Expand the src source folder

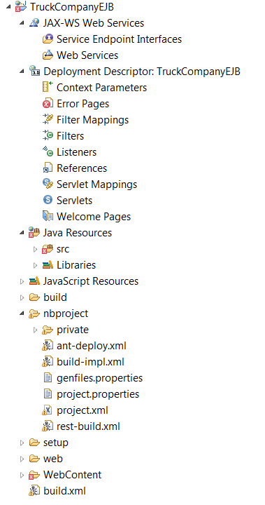(36, 249)
